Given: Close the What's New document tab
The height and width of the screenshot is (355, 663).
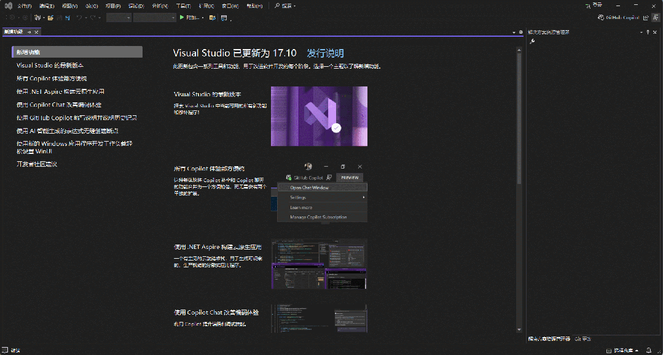Looking at the screenshot, I should coord(36,32).
